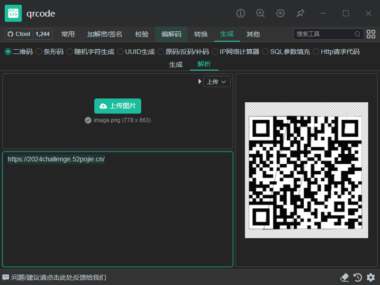
Task: Click the image.png (778 x 863) file label
Action: 122,120
